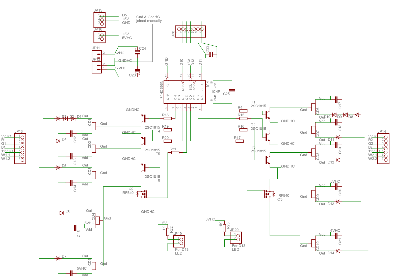Click the '12VHC' net label near JP12
Screen dimensions: 393x276
tap(121, 68)
